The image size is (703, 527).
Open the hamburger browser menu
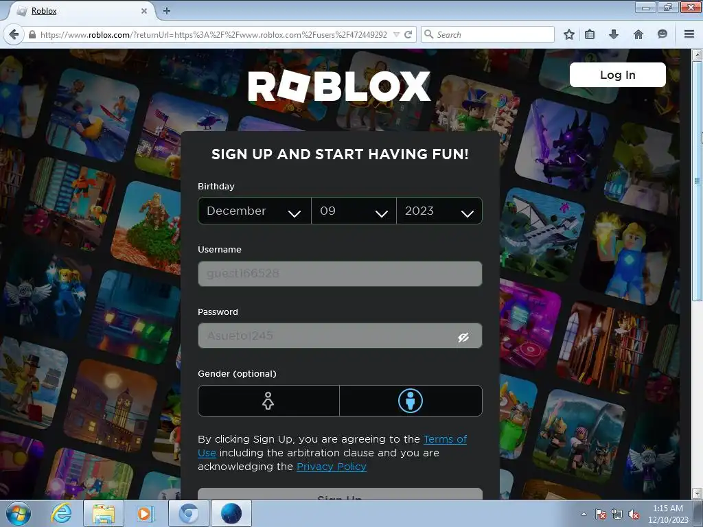pyautogui.click(x=689, y=34)
